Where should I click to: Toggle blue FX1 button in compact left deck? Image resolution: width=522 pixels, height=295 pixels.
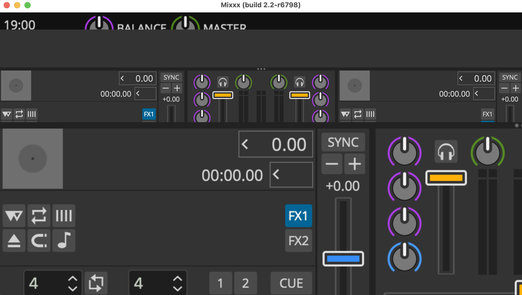[149, 114]
